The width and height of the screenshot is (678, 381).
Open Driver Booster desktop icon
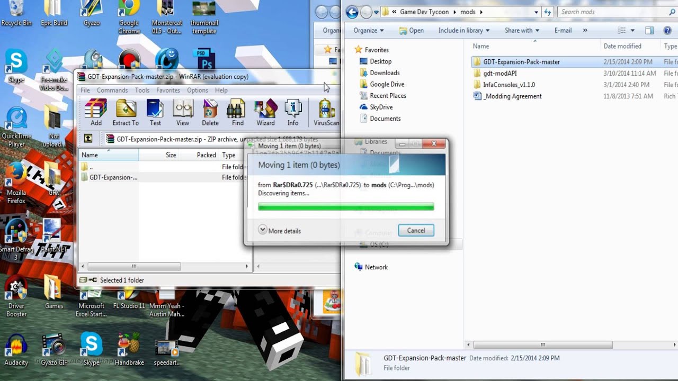[16, 297]
